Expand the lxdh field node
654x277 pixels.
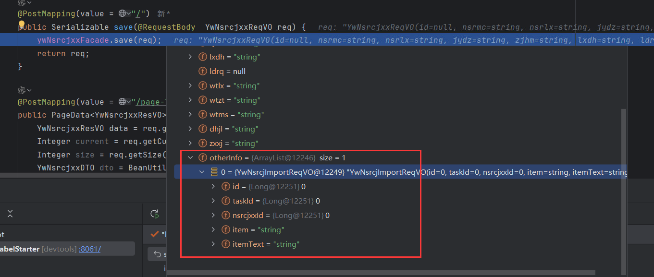coord(190,57)
